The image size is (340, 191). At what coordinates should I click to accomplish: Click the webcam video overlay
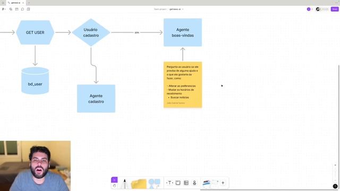(x=35, y=166)
